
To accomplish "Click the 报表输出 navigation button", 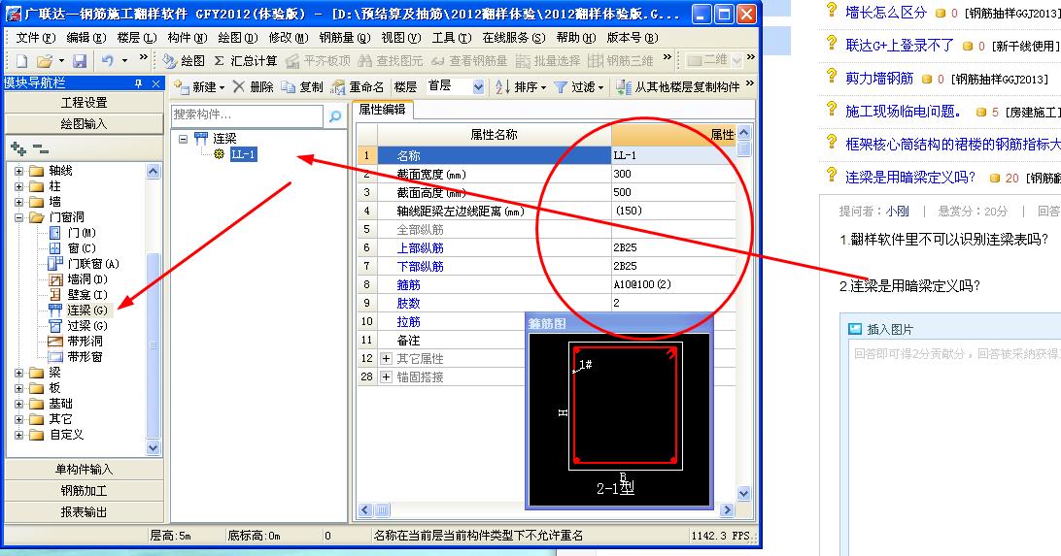I will pyautogui.click(x=84, y=512).
